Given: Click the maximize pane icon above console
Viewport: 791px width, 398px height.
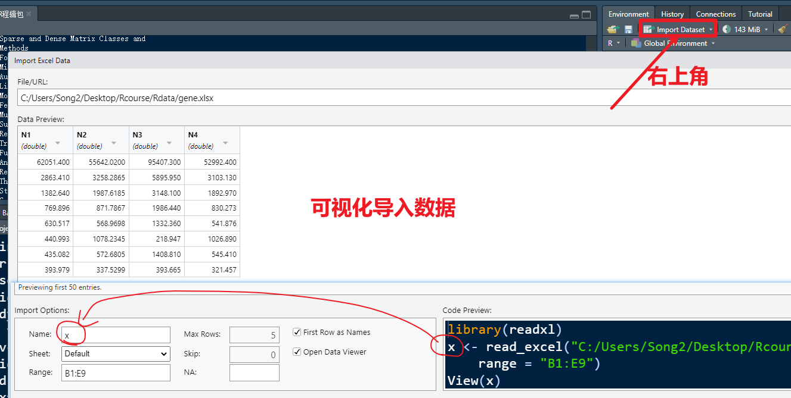Looking at the screenshot, I should [x=586, y=15].
